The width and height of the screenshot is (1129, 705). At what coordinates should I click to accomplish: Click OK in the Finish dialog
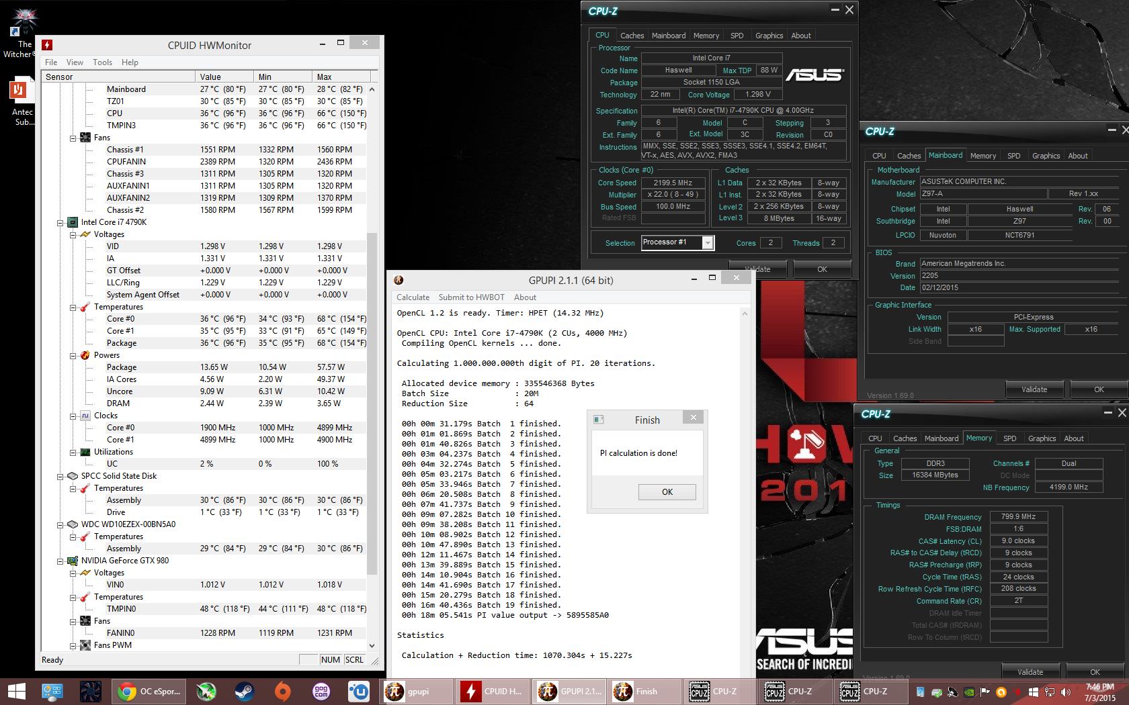tap(667, 491)
